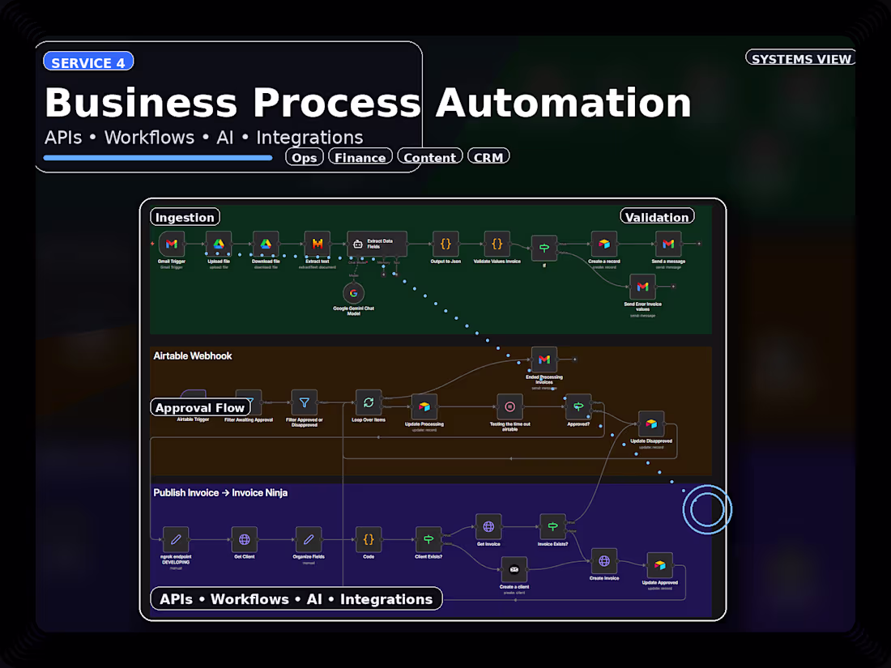Select the Approved? switch node
Image resolution: width=891 pixels, height=668 pixels.
pos(578,406)
